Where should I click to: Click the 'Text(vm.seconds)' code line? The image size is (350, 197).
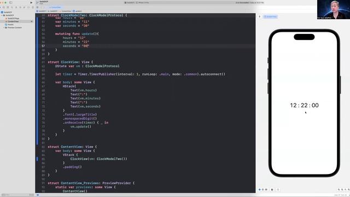[85, 107]
